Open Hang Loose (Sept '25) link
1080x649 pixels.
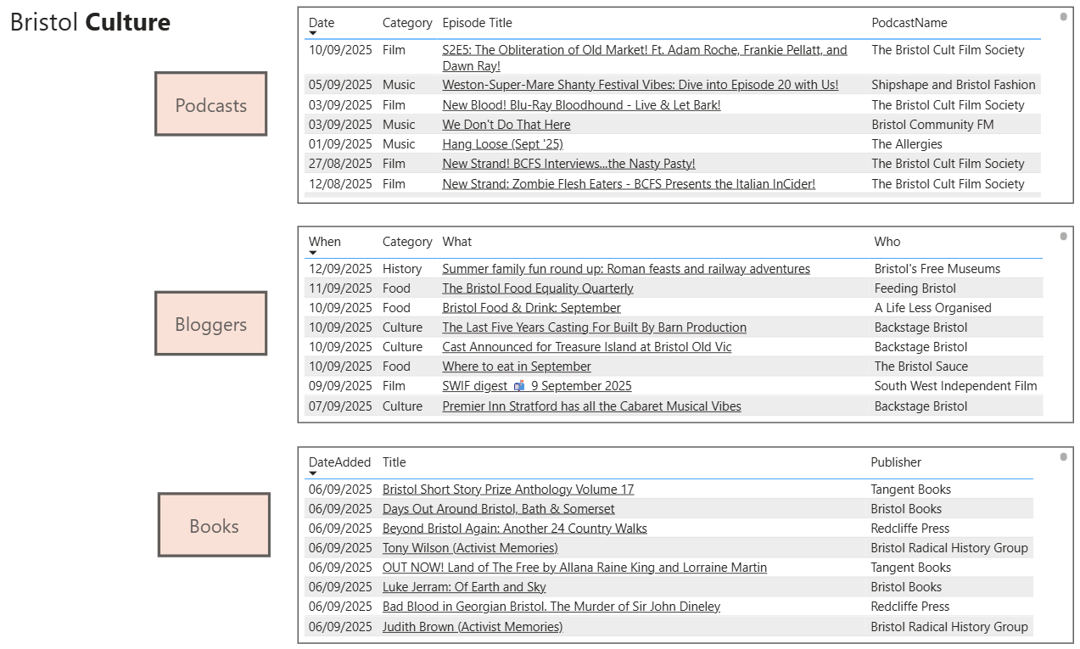pos(502,144)
